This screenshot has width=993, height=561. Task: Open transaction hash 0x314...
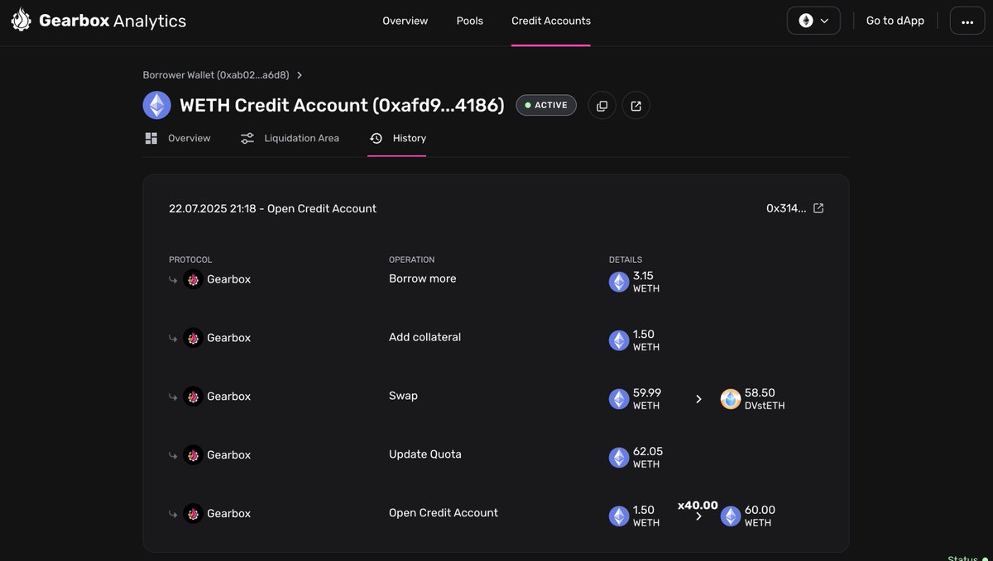point(786,208)
